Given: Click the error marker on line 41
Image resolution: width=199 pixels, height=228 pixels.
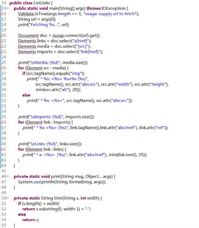Looking at the screenshot, I should pos(1,149).
